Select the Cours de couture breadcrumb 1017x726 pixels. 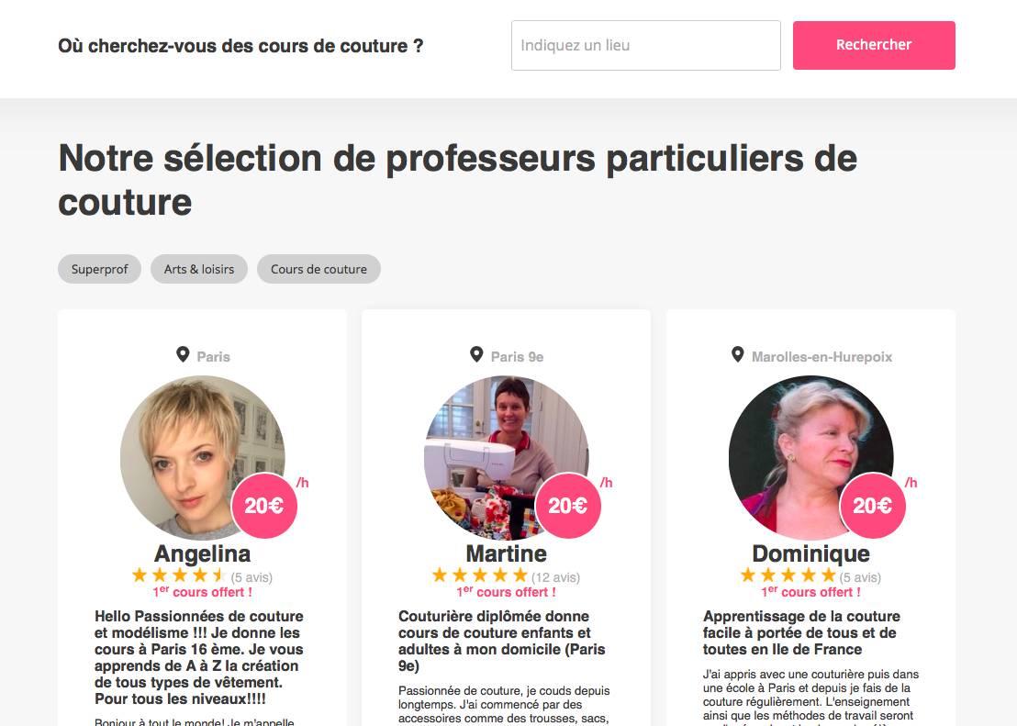pos(319,269)
